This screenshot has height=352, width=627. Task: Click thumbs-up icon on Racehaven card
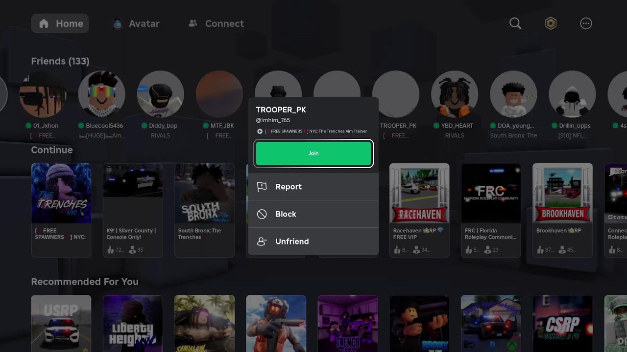click(x=397, y=250)
